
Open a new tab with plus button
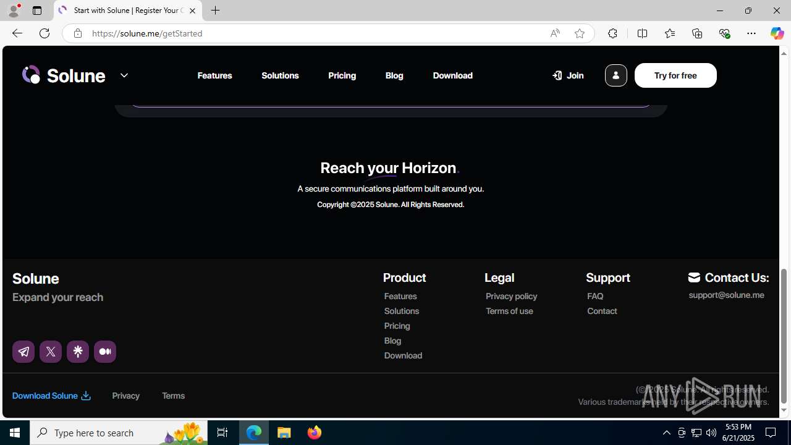[x=216, y=11]
